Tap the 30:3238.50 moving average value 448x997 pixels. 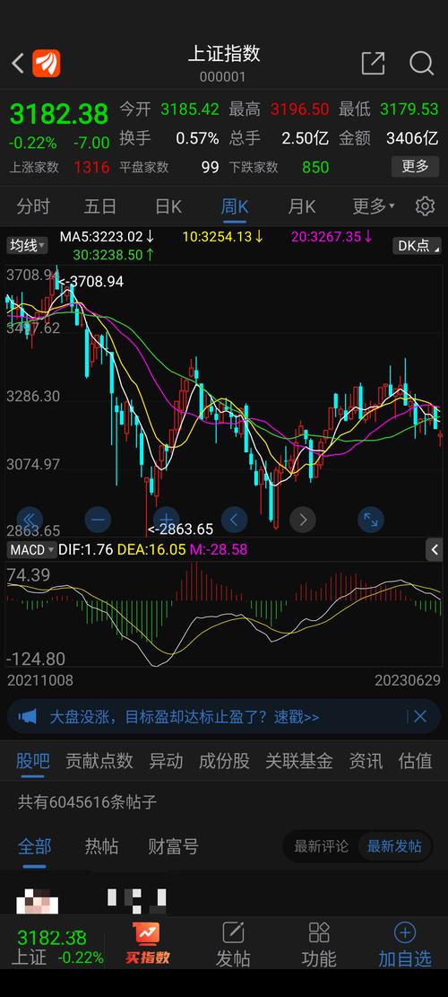coord(113,254)
